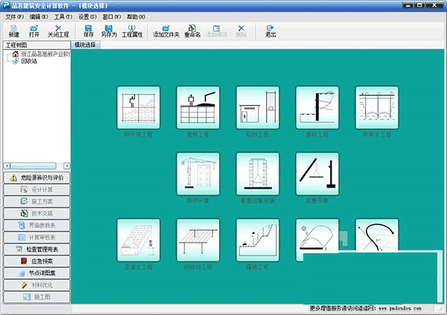The height and width of the screenshot is (315, 447).
Task: Open the 基坑工程 foundation pit module
Action: click(x=317, y=109)
